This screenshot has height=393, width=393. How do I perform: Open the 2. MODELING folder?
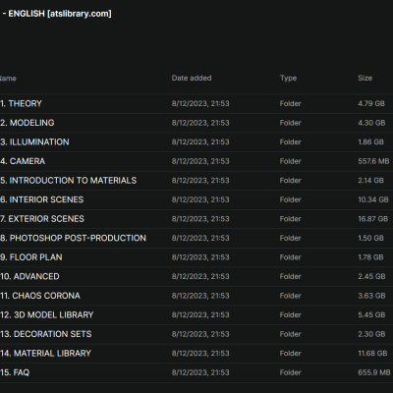(28, 123)
